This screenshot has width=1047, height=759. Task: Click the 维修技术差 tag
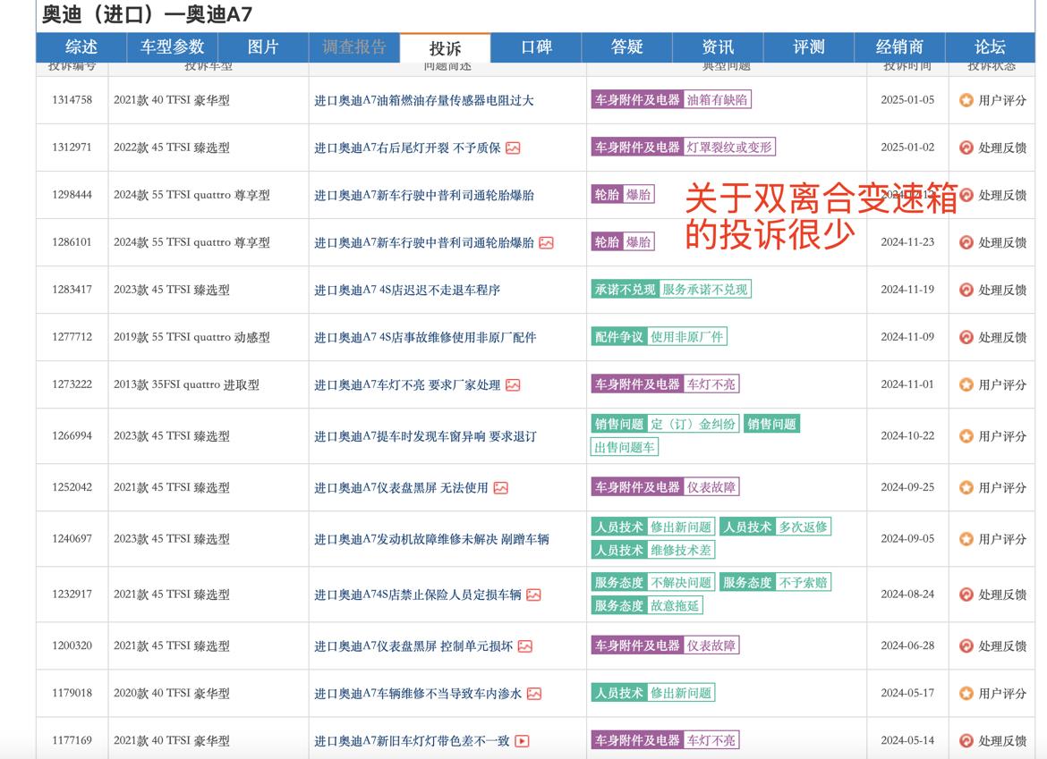[681, 550]
